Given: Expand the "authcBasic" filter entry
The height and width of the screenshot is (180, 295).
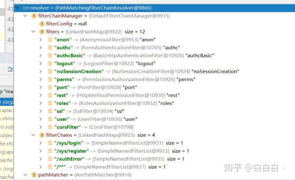Looking at the screenshot, I should pos(41,56).
